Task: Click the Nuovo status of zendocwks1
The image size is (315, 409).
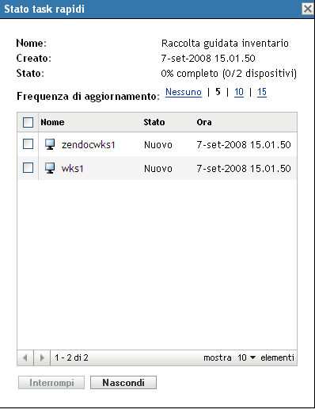Action: point(158,145)
